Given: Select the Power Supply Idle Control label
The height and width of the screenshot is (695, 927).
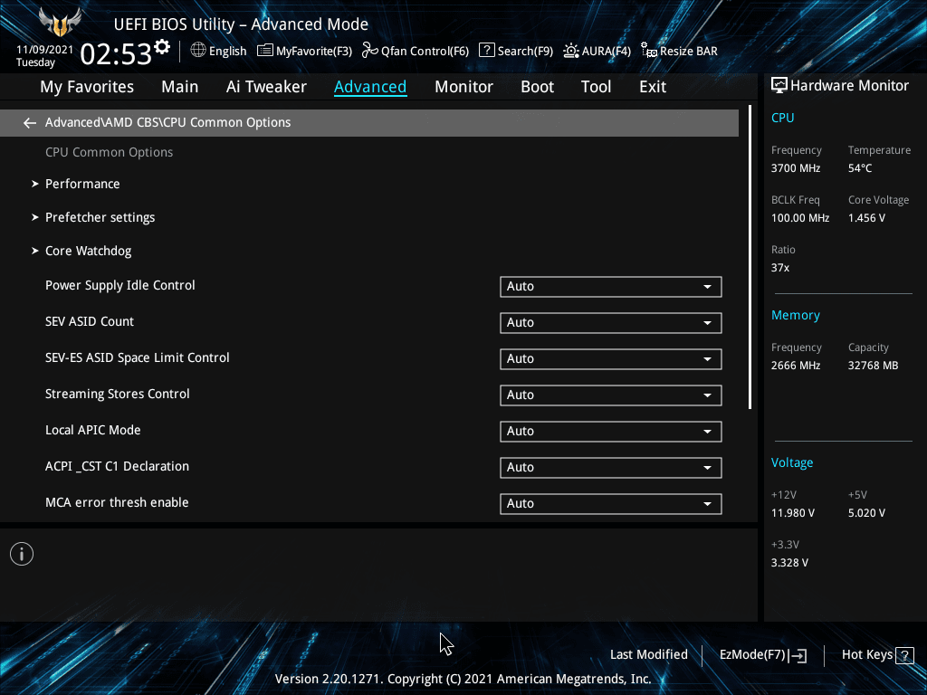Looking at the screenshot, I should pos(120,285).
